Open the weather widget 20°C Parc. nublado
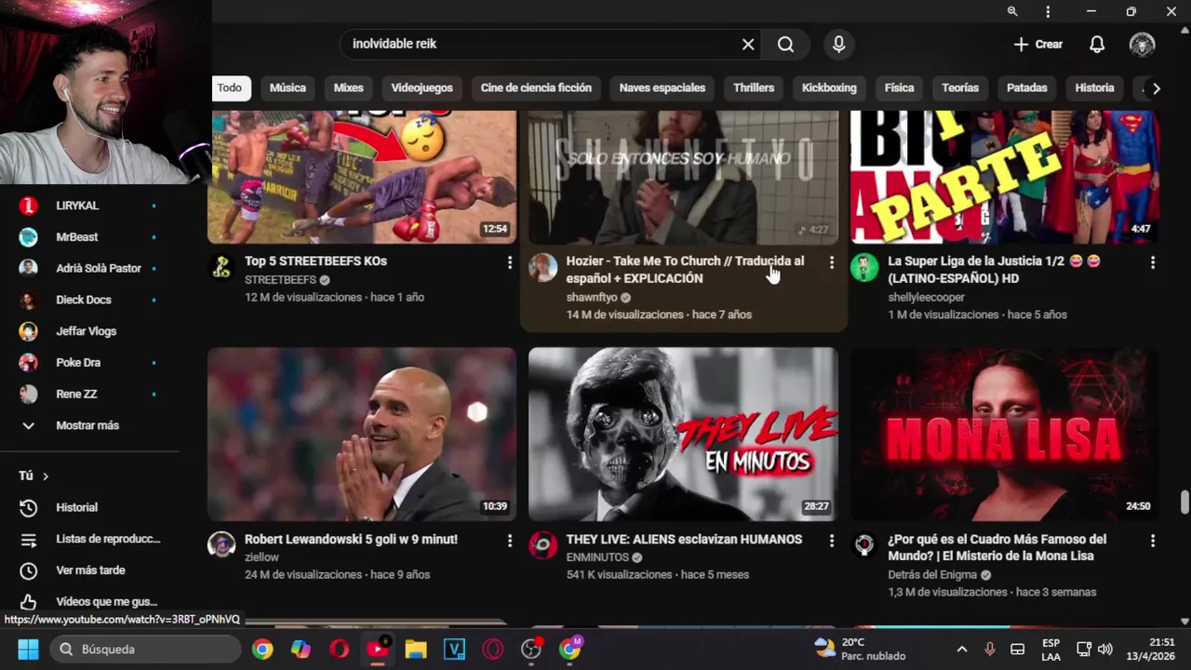This screenshot has height=670, width=1191. pos(860,650)
